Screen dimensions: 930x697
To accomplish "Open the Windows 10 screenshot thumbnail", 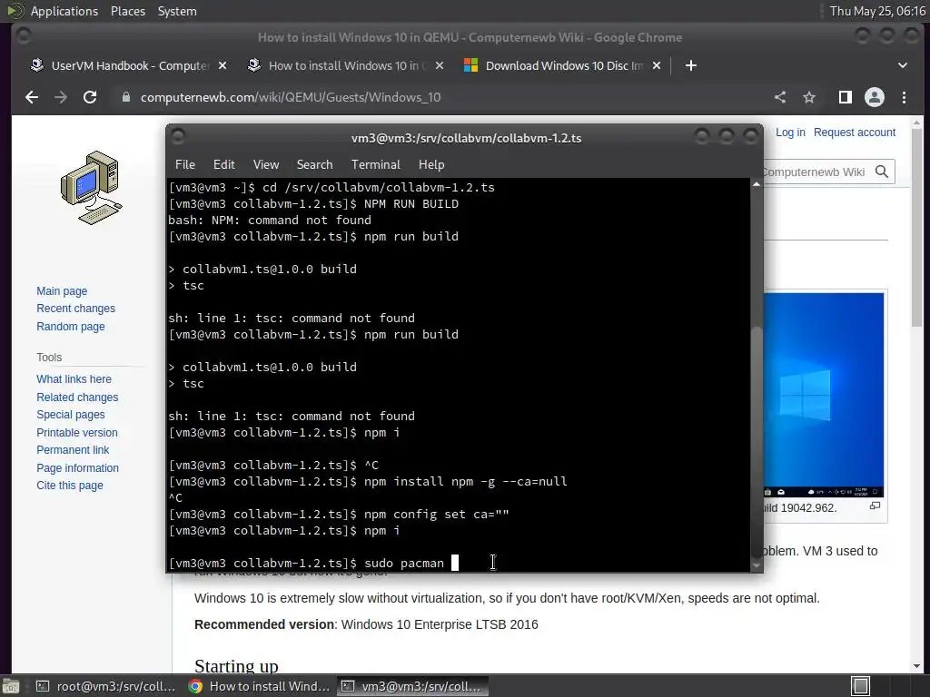I will click(823, 394).
